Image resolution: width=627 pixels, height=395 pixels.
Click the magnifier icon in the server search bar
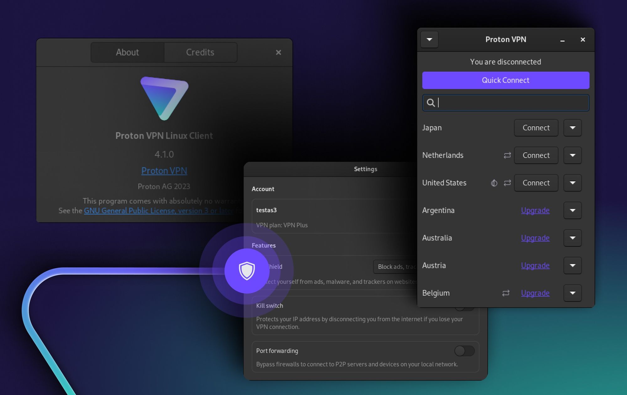(x=431, y=103)
